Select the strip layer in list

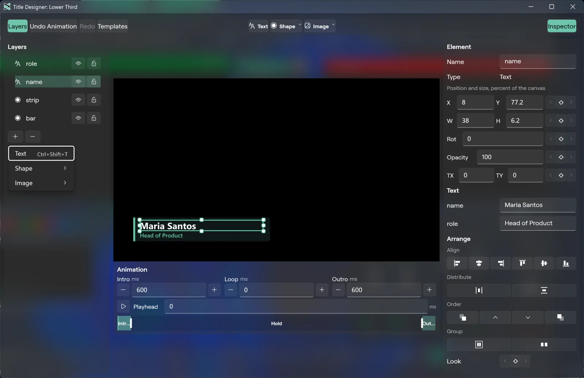point(43,100)
